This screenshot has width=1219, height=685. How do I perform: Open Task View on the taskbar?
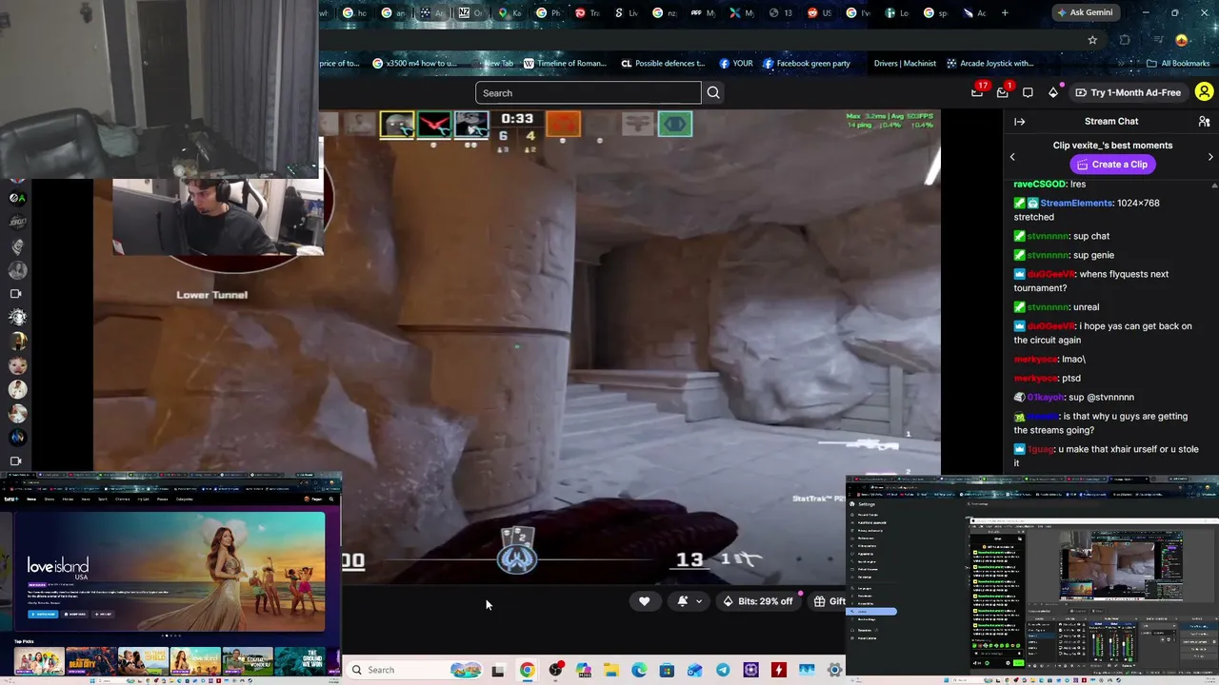click(x=497, y=670)
